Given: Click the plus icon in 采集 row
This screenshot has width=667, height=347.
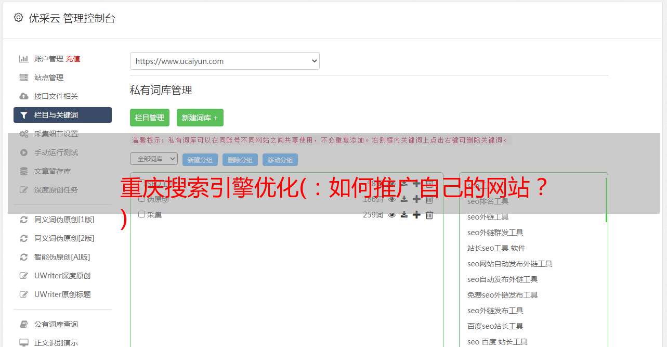Looking at the screenshot, I should pos(416,215).
